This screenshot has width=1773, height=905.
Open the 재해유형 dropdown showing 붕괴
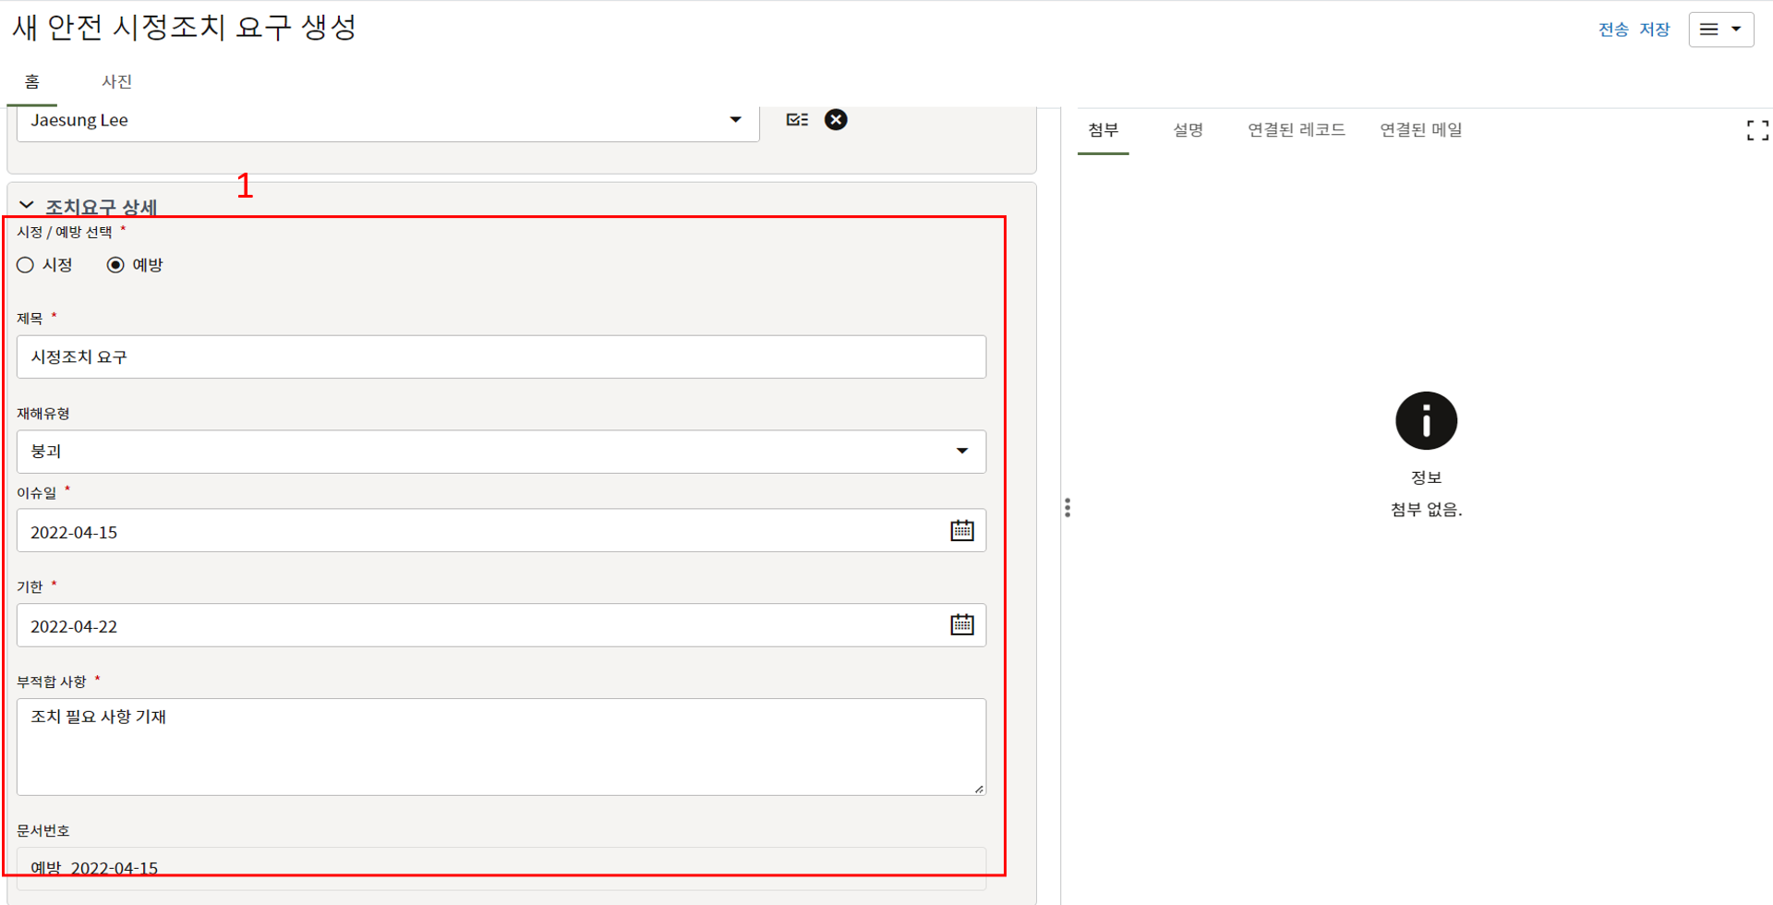(961, 452)
